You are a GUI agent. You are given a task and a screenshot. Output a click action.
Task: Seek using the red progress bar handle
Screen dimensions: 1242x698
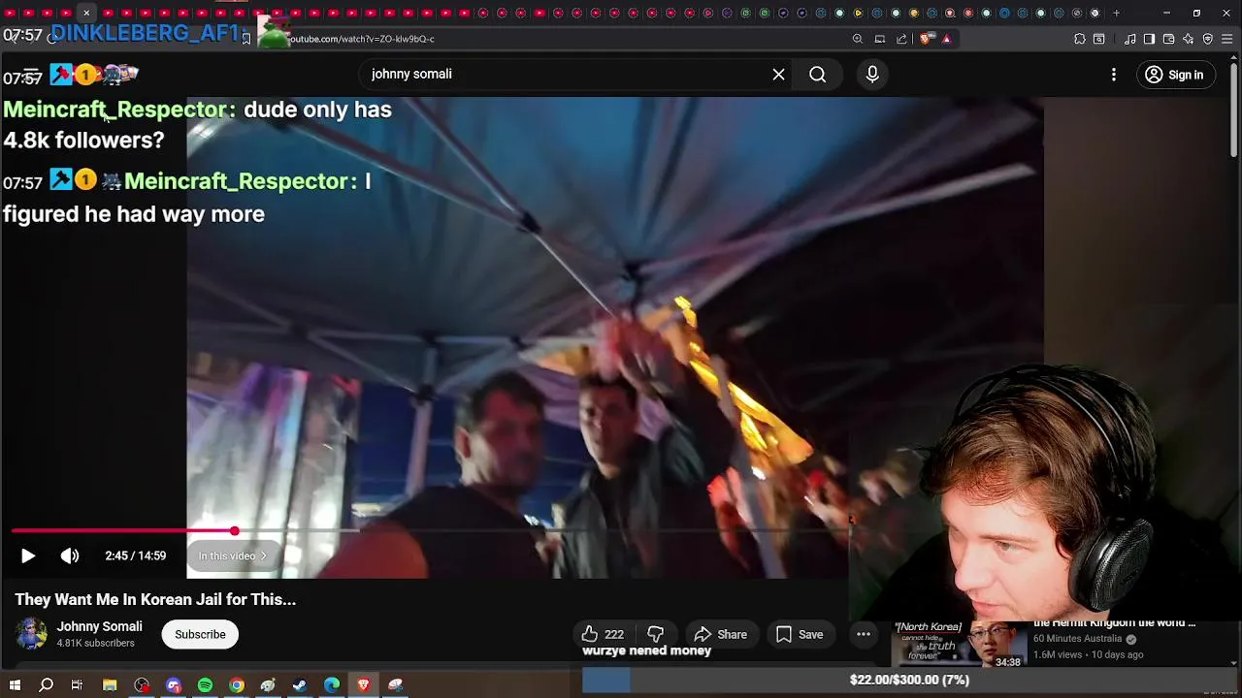click(x=235, y=531)
